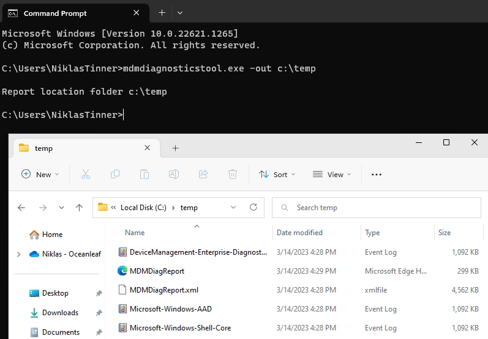This screenshot has height=339, width=488.
Task: Click chevron between Local Disk (C:) and temp
Action: (x=173, y=208)
